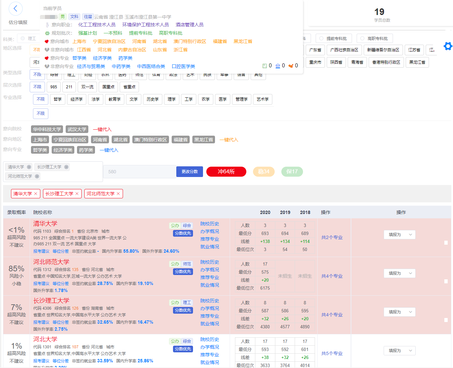The height and width of the screenshot is (368, 453).
Task: Open 填报为 dropdown for 长沙理工大学
Action: [400, 312]
